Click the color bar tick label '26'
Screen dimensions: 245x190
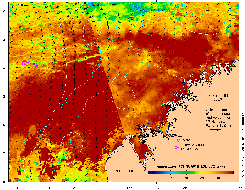click(x=154, y=178)
